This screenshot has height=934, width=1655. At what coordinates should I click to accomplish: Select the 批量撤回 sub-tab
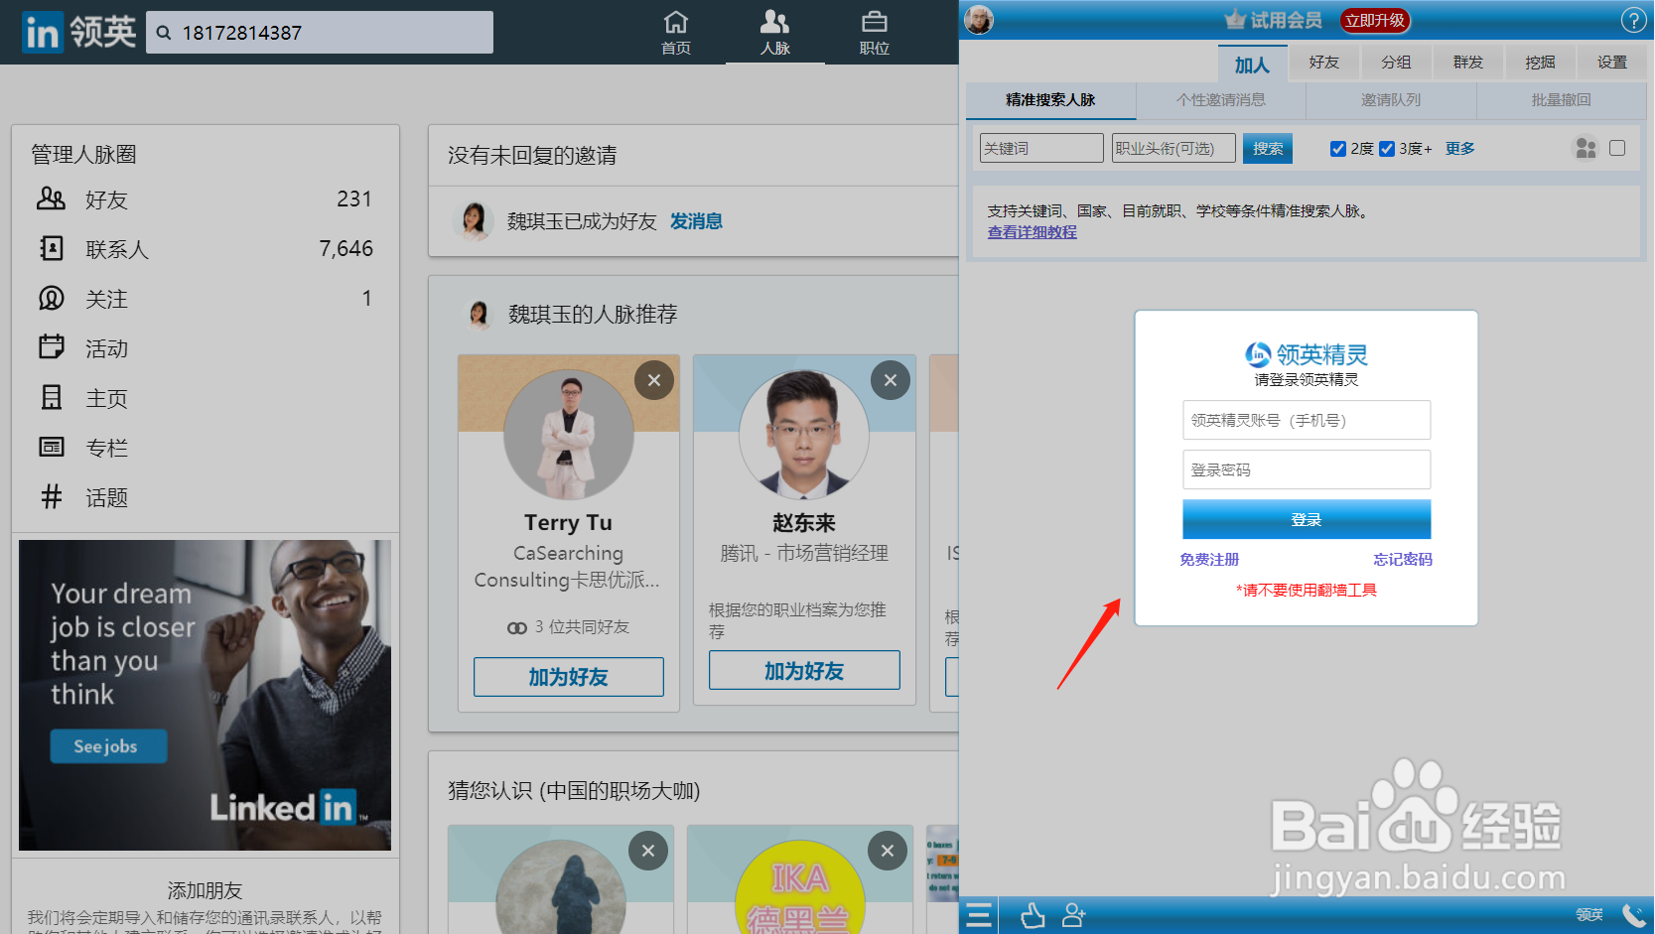pos(1562,100)
